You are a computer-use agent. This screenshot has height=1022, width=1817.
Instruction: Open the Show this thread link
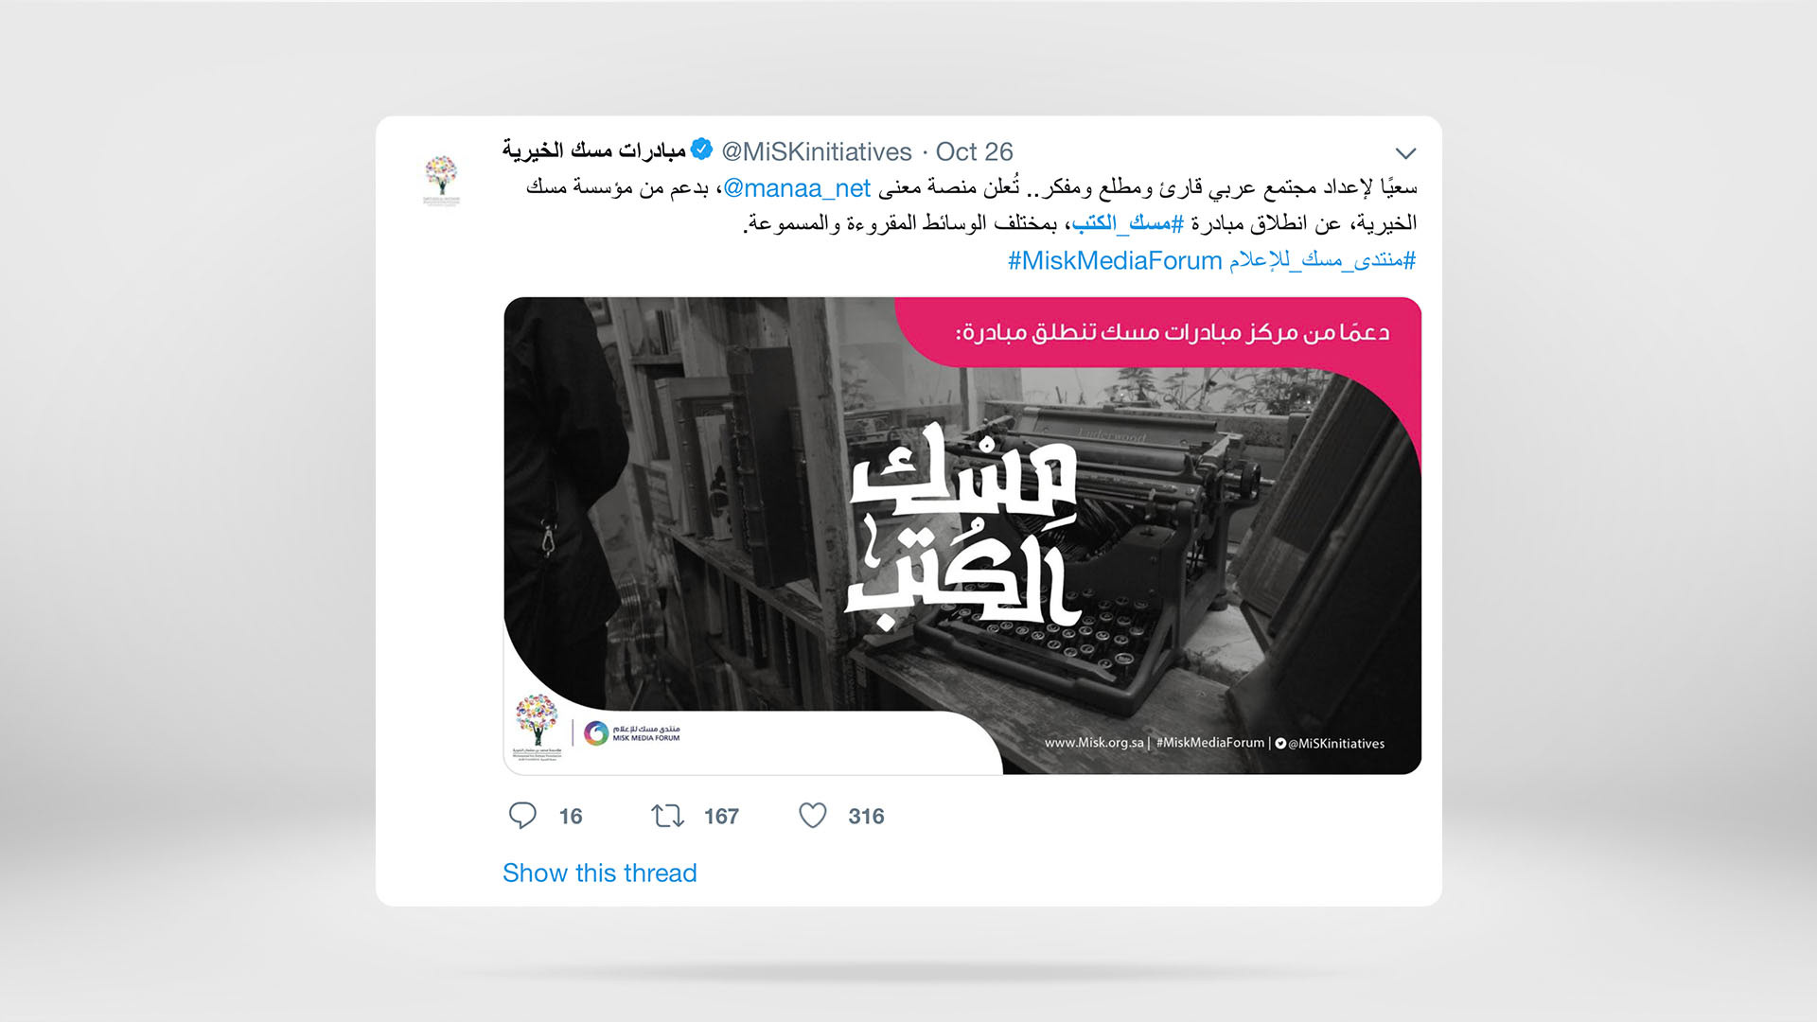click(599, 872)
